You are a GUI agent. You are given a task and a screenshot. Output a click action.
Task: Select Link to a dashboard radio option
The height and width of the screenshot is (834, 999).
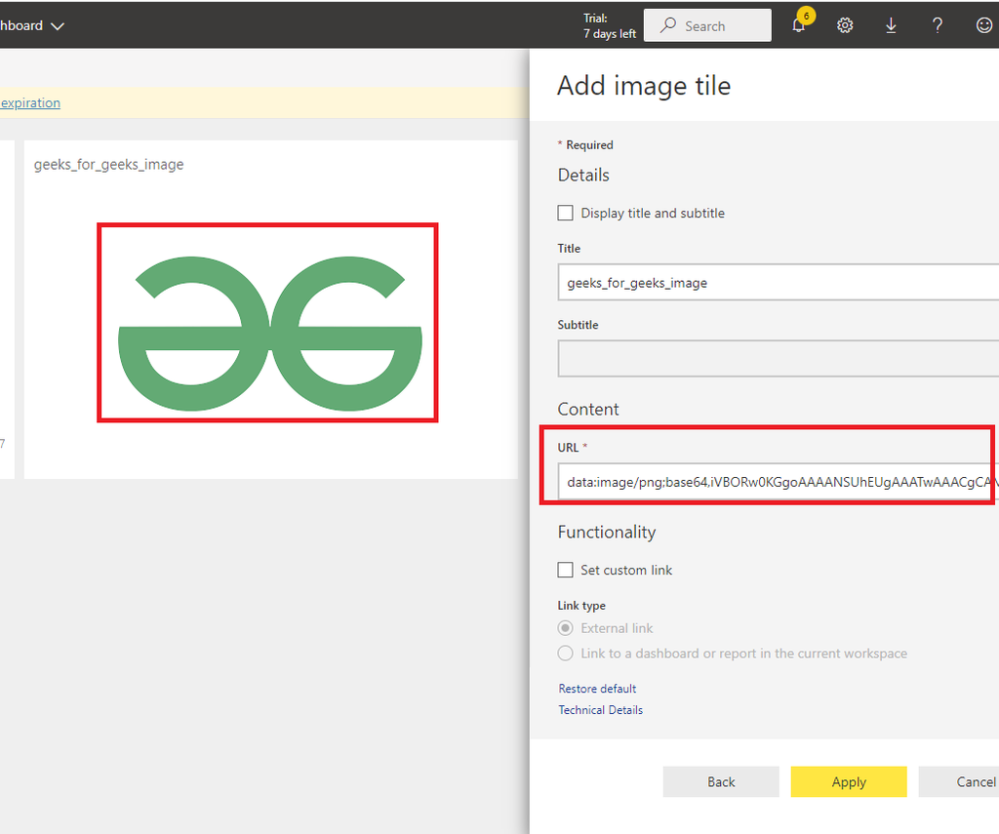click(566, 654)
